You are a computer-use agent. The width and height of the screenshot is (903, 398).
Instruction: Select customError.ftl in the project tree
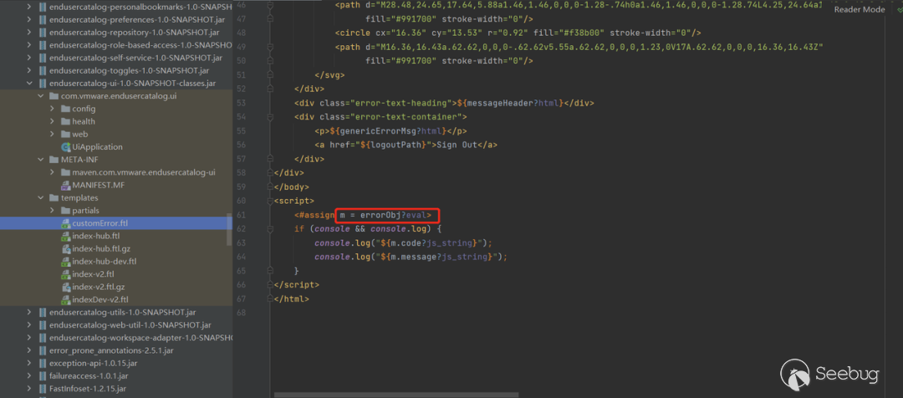115,223
